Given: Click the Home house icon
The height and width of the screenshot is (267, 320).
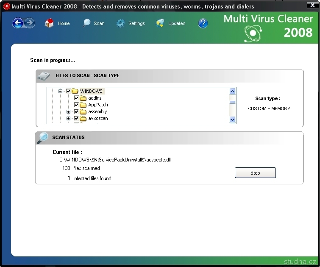Looking at the screenshot, I should click(49, 23).
